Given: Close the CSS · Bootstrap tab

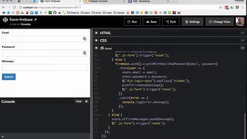Looking at the screenshot, I should tap(168, 1).
